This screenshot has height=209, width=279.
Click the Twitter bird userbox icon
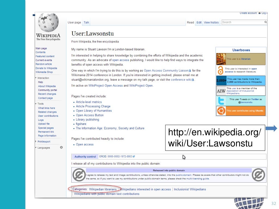pos(221,101)
